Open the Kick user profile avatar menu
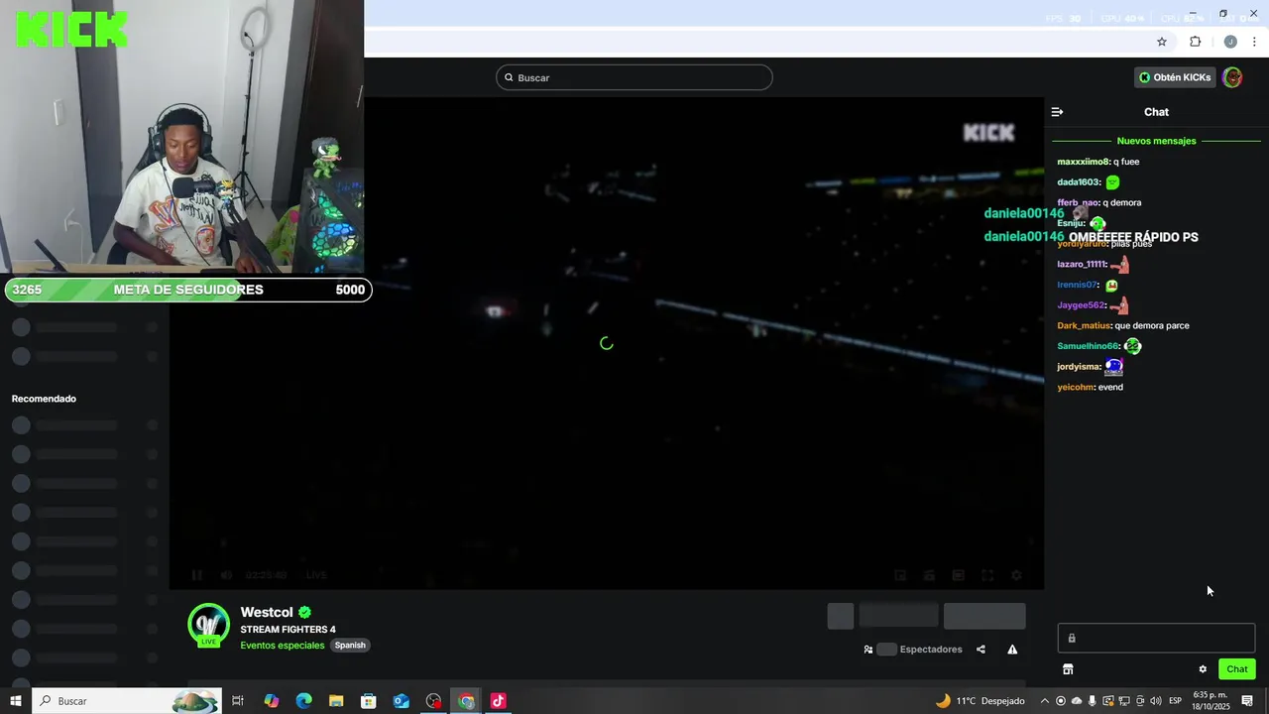This screenshot has width=1269, height=714. (1232, 77)
